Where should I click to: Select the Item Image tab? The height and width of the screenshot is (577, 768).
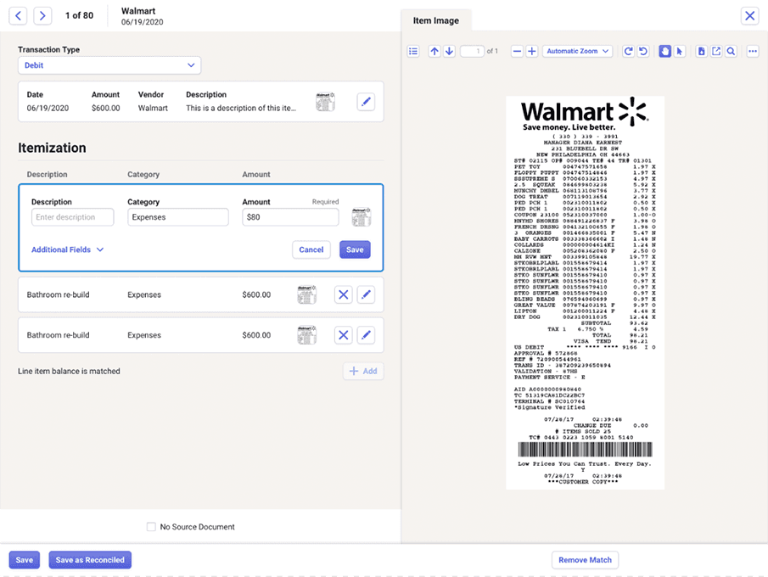(x=435, y=19)
